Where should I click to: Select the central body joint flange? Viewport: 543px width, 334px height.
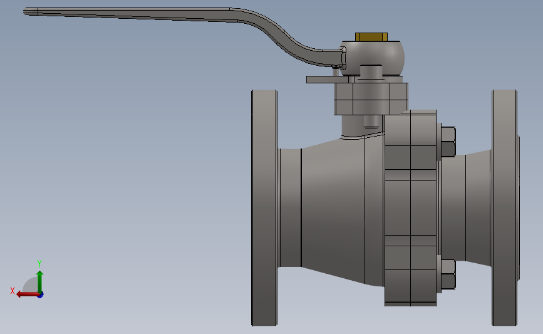pos(410,208)
